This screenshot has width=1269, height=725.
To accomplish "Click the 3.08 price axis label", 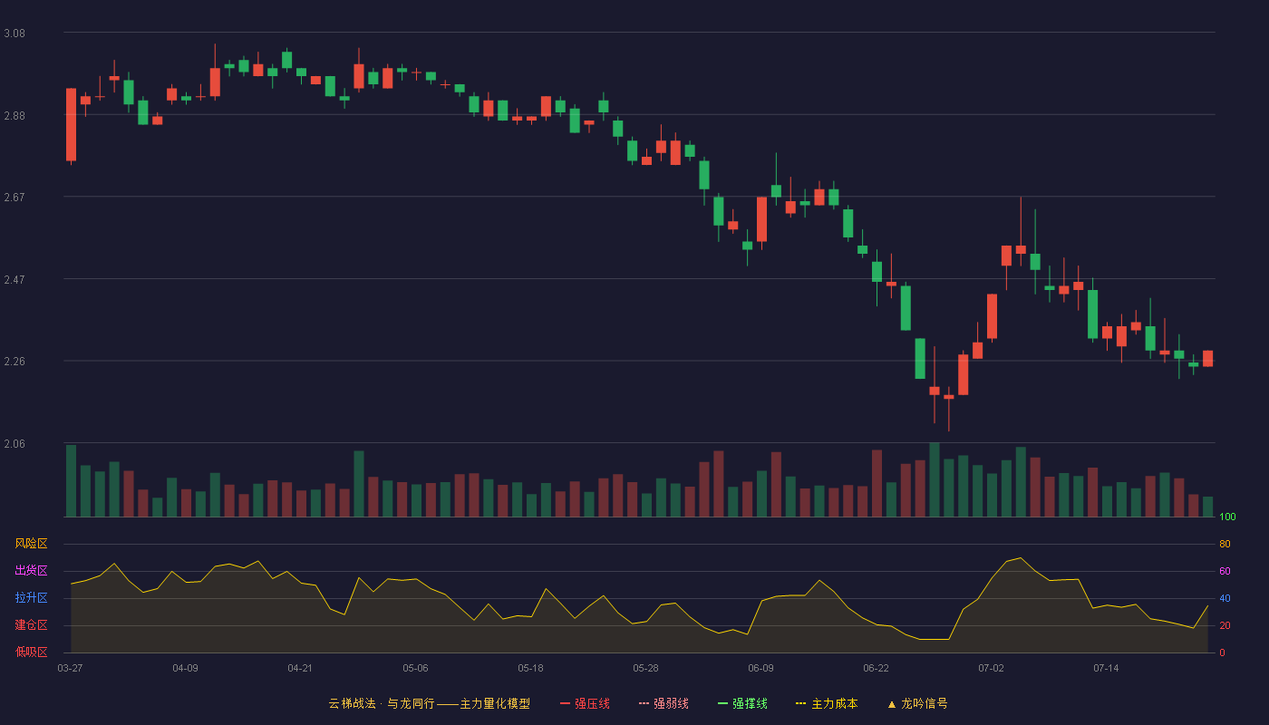I will point(15,34).
